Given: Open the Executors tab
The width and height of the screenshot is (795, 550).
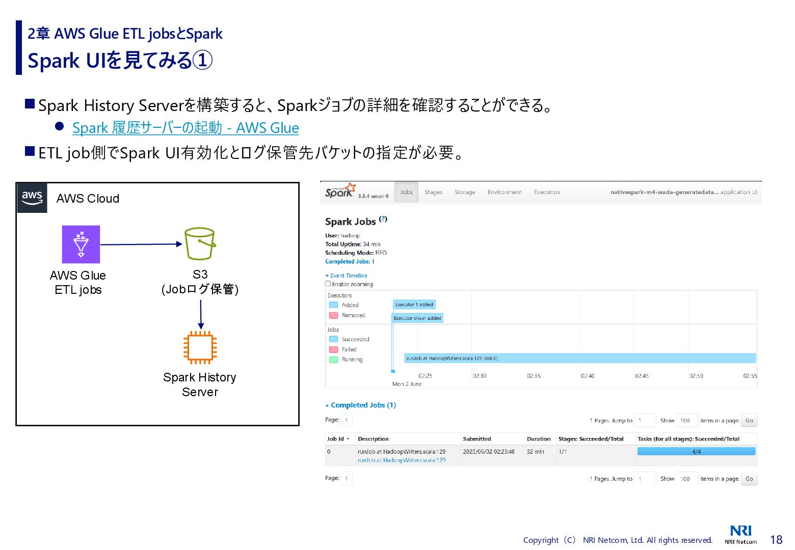Looking at the screenshot, I should point(547,192).
